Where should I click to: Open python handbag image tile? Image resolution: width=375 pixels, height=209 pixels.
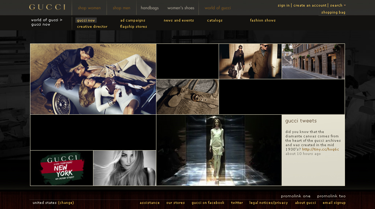pyautogui.click(x=187, y=97)
